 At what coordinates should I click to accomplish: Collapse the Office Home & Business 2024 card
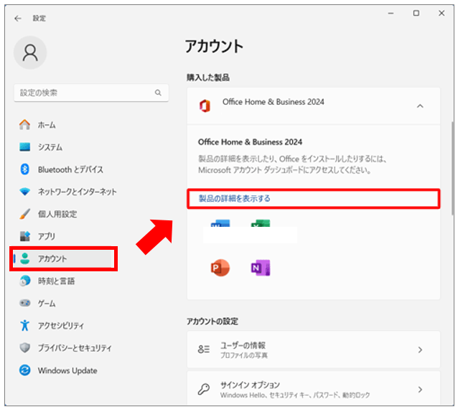(420, 106)
